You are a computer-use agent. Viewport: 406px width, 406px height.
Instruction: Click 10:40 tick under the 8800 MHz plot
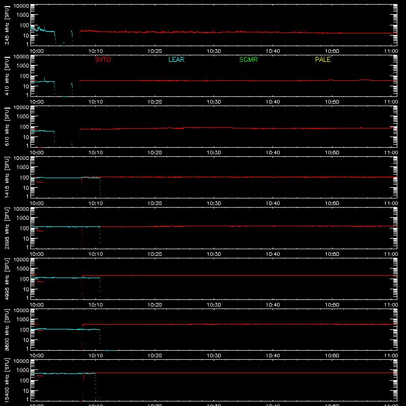tap(273, 356)
